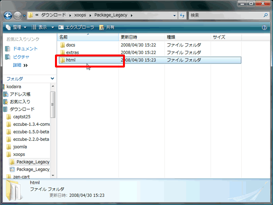Image resolution: width=273 pixels, height=205 pixels.
Task: Collapse the フォルダ folders pane chevron
Action: pyautogui.click(x=52, y=79)
